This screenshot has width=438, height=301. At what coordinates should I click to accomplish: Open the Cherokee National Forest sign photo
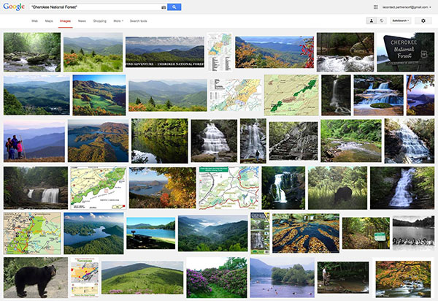tap(406, 53)
